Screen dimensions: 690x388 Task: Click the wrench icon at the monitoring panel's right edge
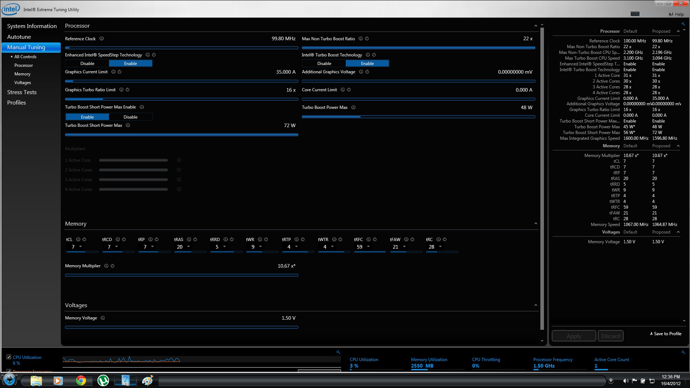(x=683, y=352)
